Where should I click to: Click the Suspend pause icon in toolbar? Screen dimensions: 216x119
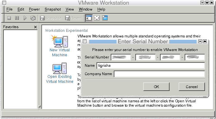coord(17,18)
